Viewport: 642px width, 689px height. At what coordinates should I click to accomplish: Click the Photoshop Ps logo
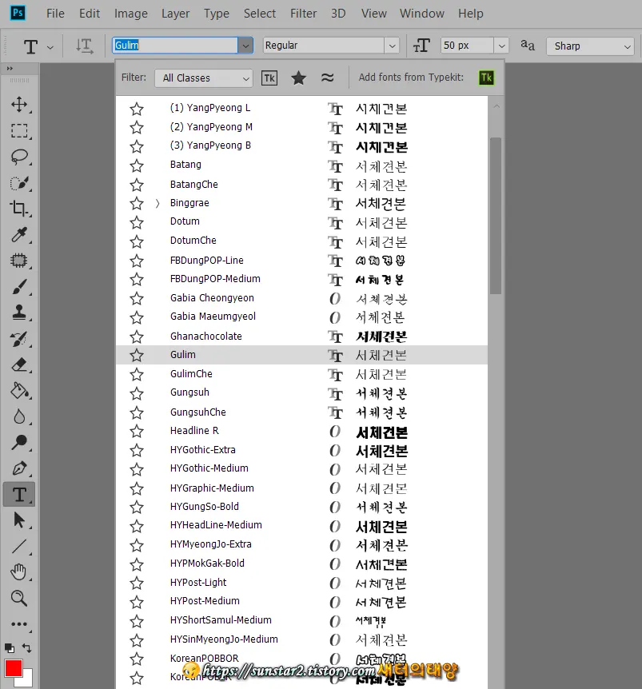point(18,13)
